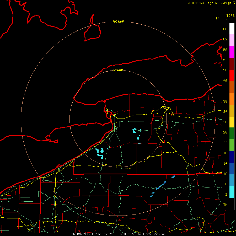Click the bright yellow legend swatch
Viewport: 236px width, 236px height.
[x=232, y=122]
